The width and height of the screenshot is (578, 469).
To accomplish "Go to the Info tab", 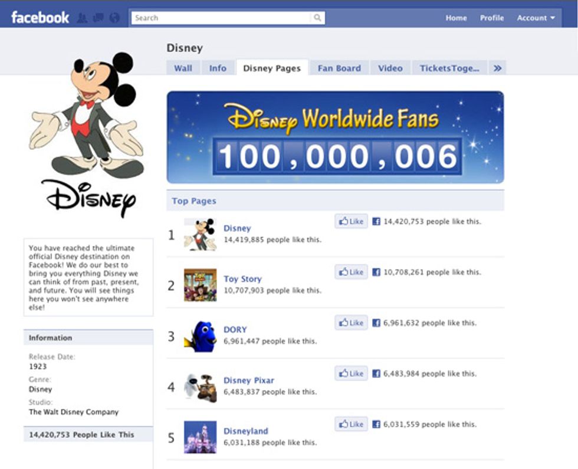I will coord(218,68).
